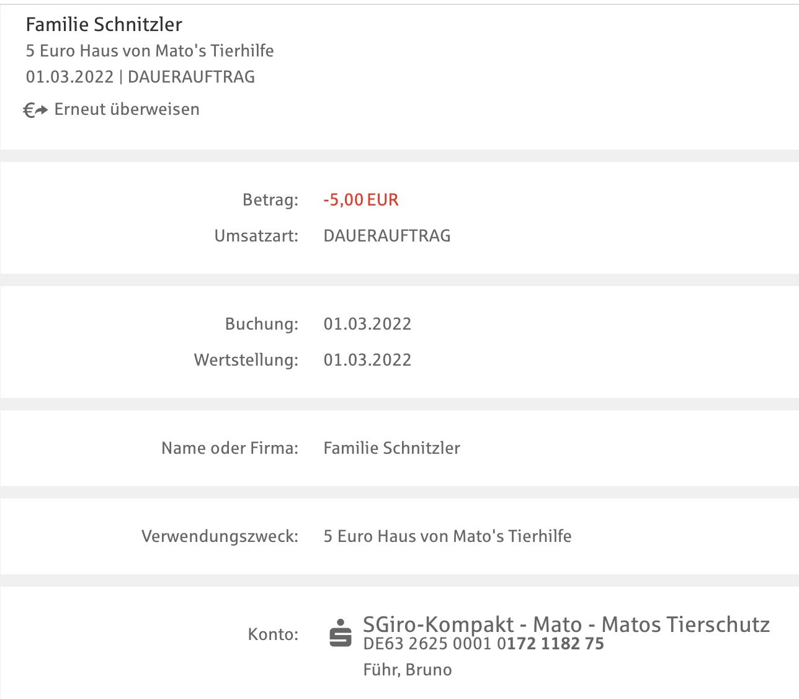Open the SGiro-Kompakt Mato account name

[x=566, y=624]
